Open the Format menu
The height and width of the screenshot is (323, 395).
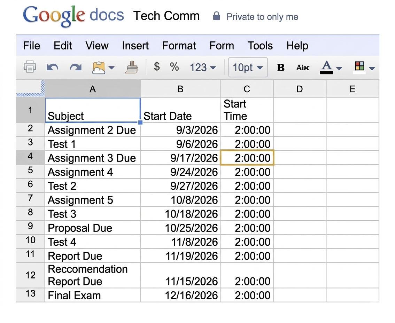pyautogui.click(x=179, y=46)
